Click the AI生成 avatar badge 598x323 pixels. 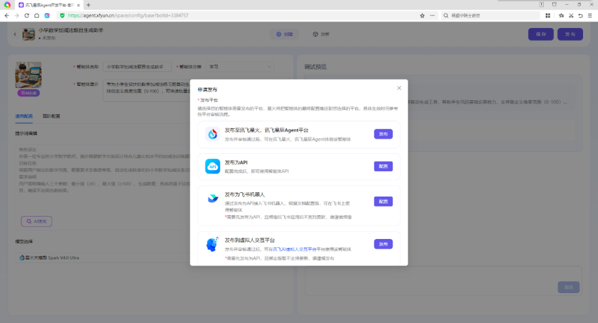(29, 93)
